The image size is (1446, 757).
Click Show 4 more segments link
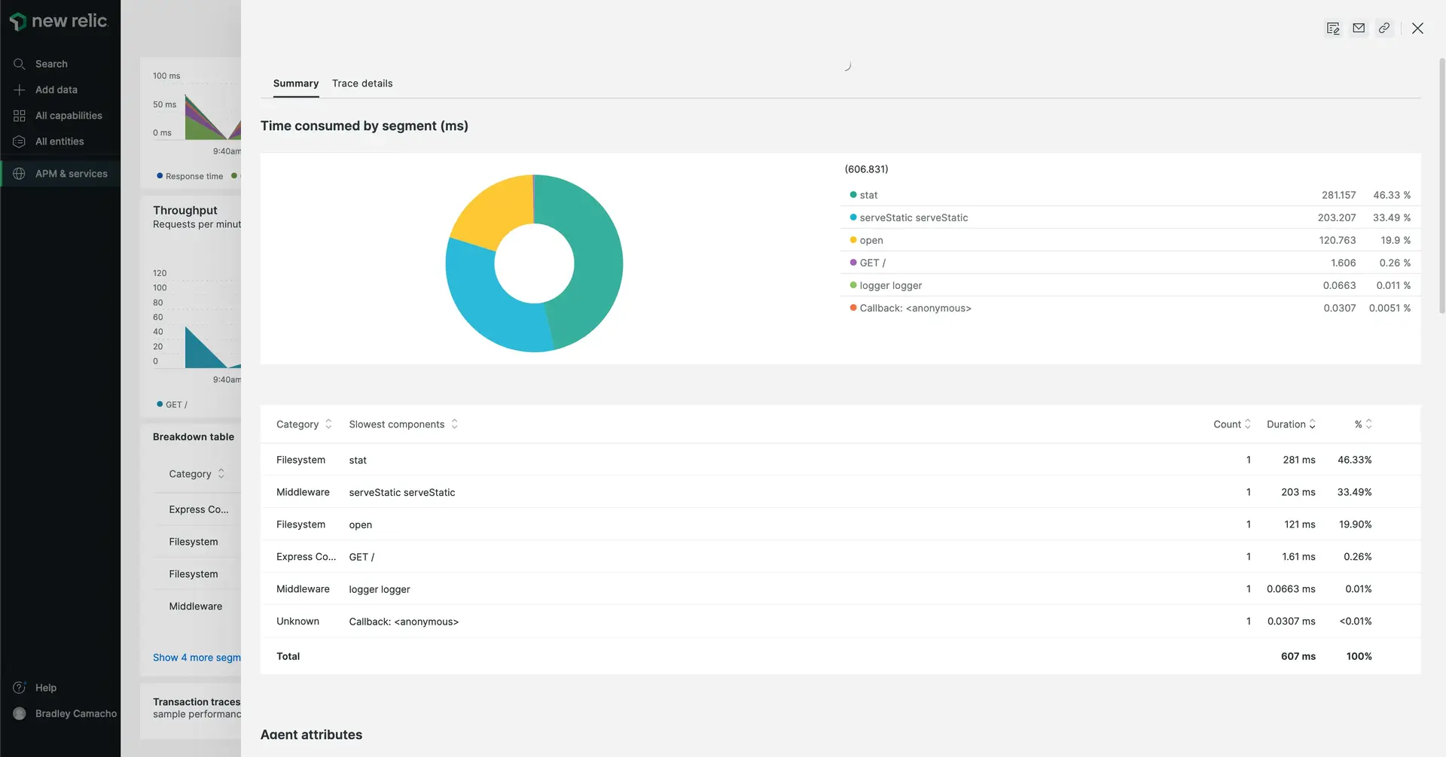coord(197,658)
